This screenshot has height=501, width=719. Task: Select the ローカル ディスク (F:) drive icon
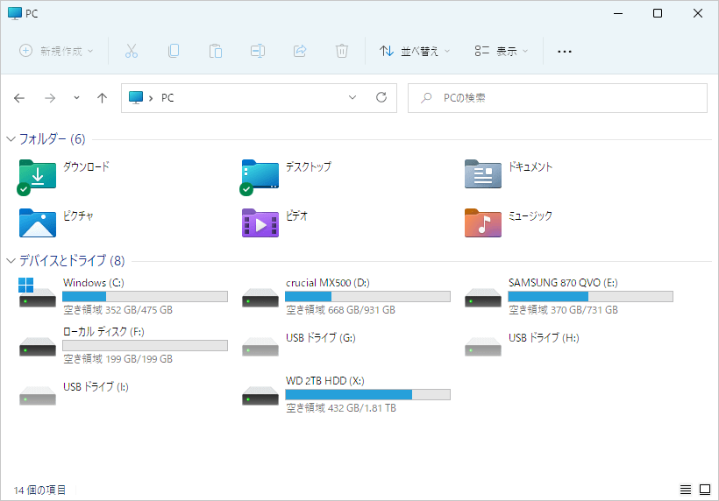38,347
